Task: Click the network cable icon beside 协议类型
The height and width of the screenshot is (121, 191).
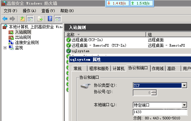Action: point(86,86)
